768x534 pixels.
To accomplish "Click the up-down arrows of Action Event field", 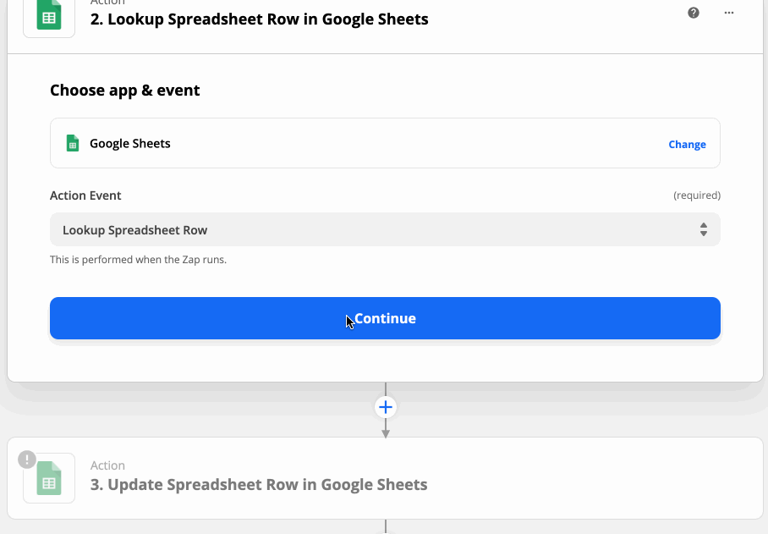I will tap(704, 230).
